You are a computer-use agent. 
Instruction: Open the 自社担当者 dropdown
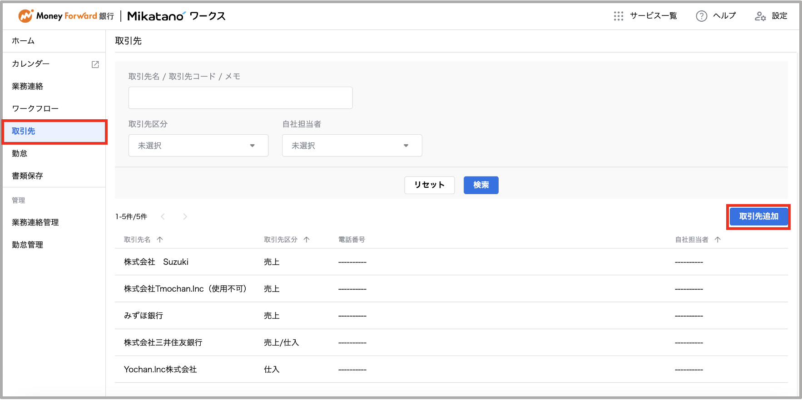[x=352, y=146]
